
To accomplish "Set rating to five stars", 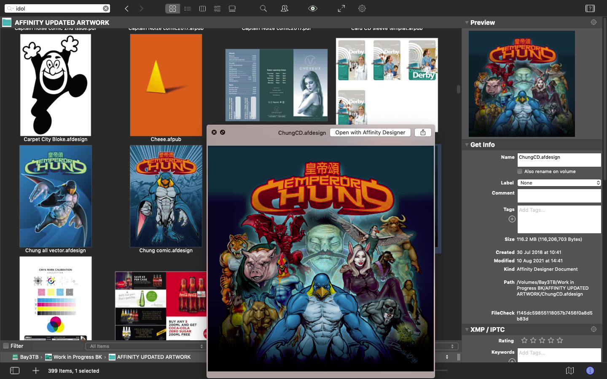I will click(x=560, y=340).
